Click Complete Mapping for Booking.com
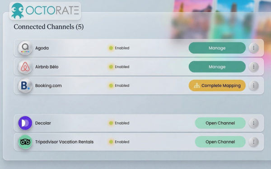Image resolution: width=271 pixels, height=169 pixels. (x=217, y=86)
